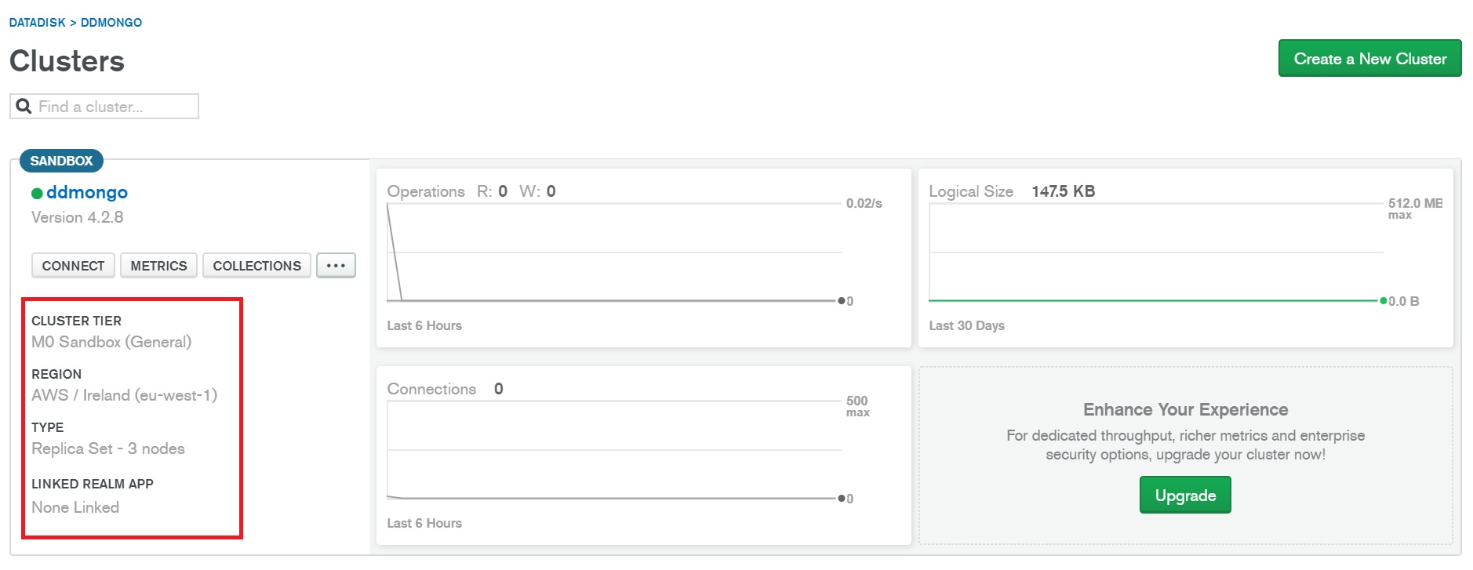The height and width of the screenshot is (570, 1473).
Task: Browse COLLECTIONS for ddmongo
Action: pyautogui.click(x=256, y=266)
